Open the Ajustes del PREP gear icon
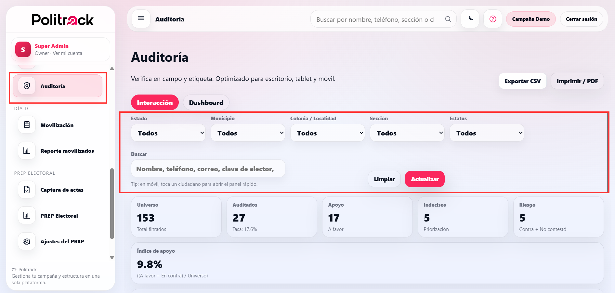615x293 pixels. point(26,241)
